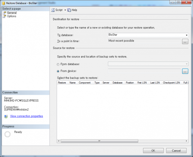193x157 pixels.
Task: Browse for point in time with ellipsis button
Action: [185, 41]
